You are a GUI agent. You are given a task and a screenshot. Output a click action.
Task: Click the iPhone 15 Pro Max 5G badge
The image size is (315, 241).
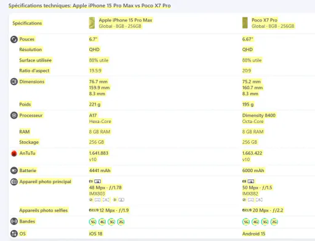(93, 222)
